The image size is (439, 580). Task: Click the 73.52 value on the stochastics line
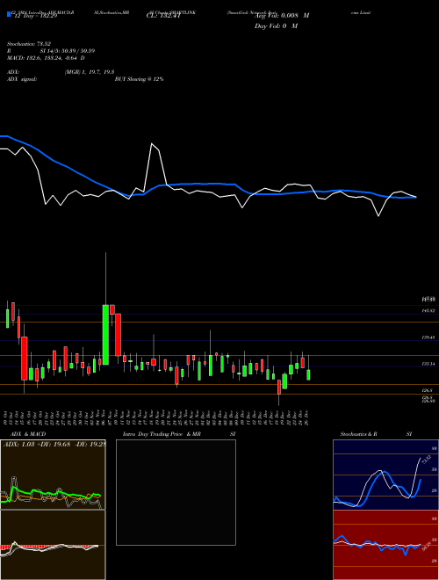(426, 460)
